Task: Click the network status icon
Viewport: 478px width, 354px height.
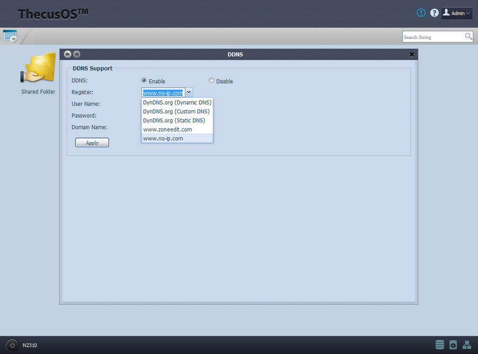Action: 467,345
